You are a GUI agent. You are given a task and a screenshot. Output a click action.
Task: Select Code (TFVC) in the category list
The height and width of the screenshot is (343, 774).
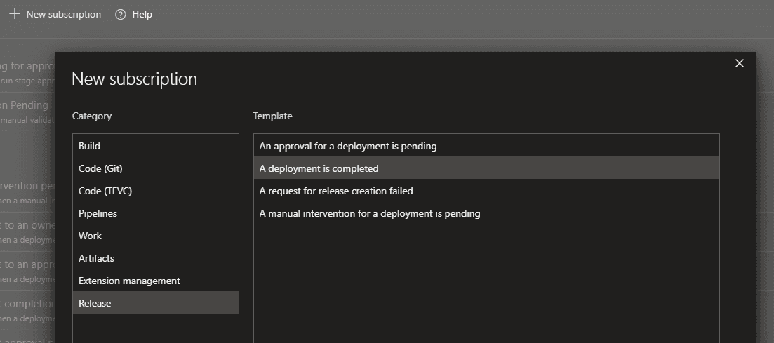tap(105, 191)
